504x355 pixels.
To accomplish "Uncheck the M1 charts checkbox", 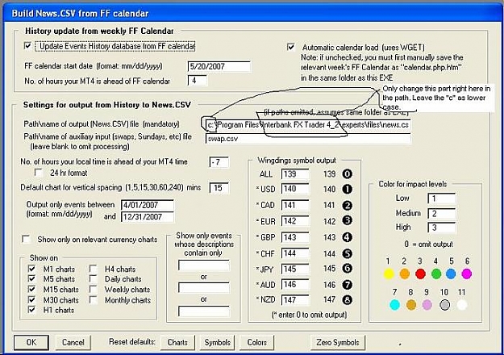I will pos(31,269).
